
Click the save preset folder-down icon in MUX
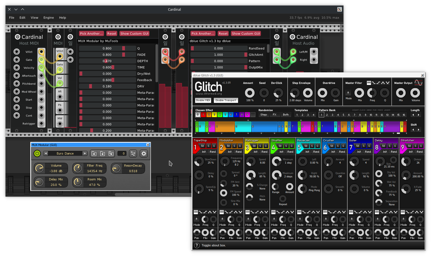102,153
